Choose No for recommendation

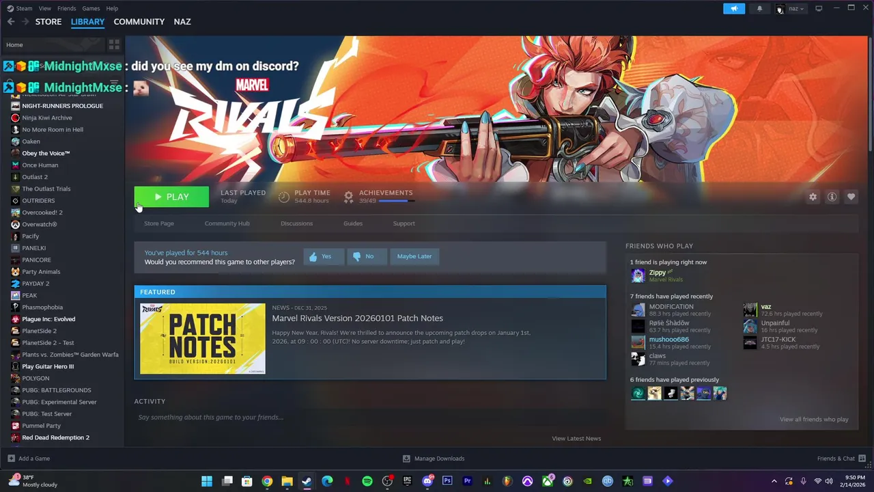click(x=367, y=256)
